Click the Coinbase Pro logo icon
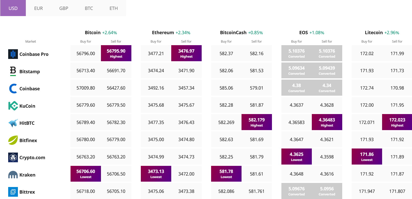This screenshot has width=412, height=199. [13, 54]
